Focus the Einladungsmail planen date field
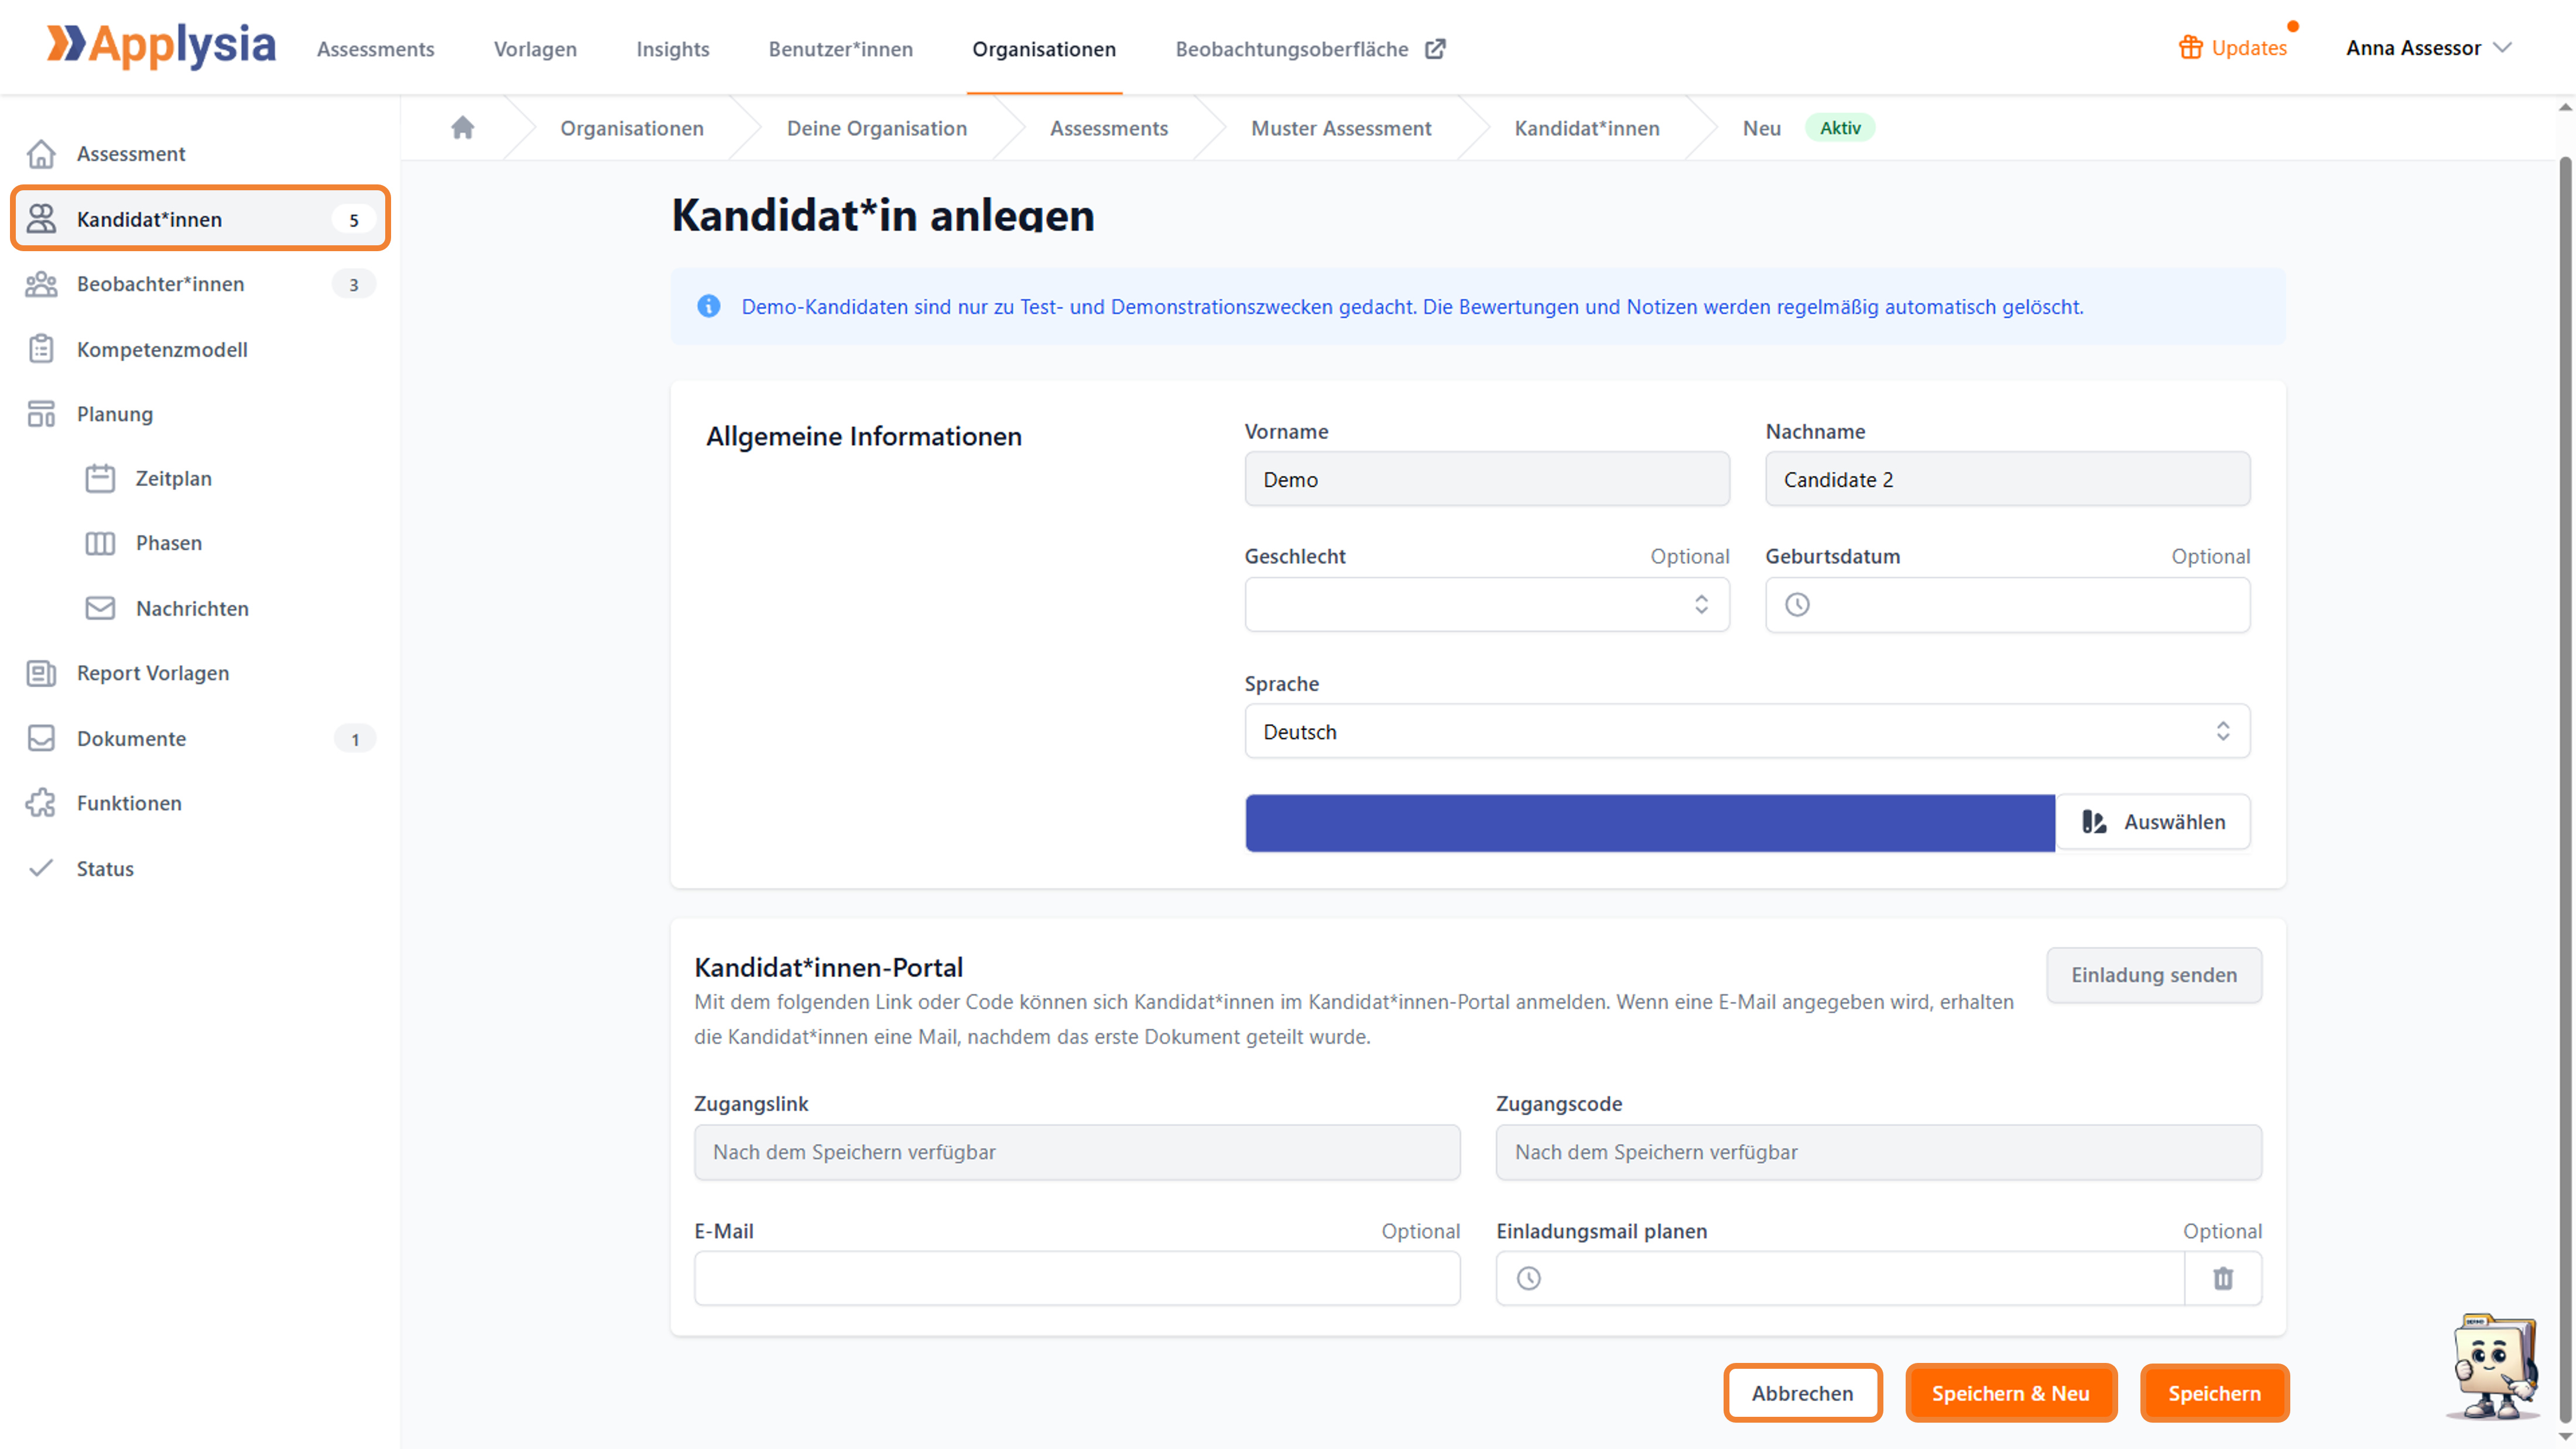Viewport: 2576px width, 1449px height. [1840, 1278]
